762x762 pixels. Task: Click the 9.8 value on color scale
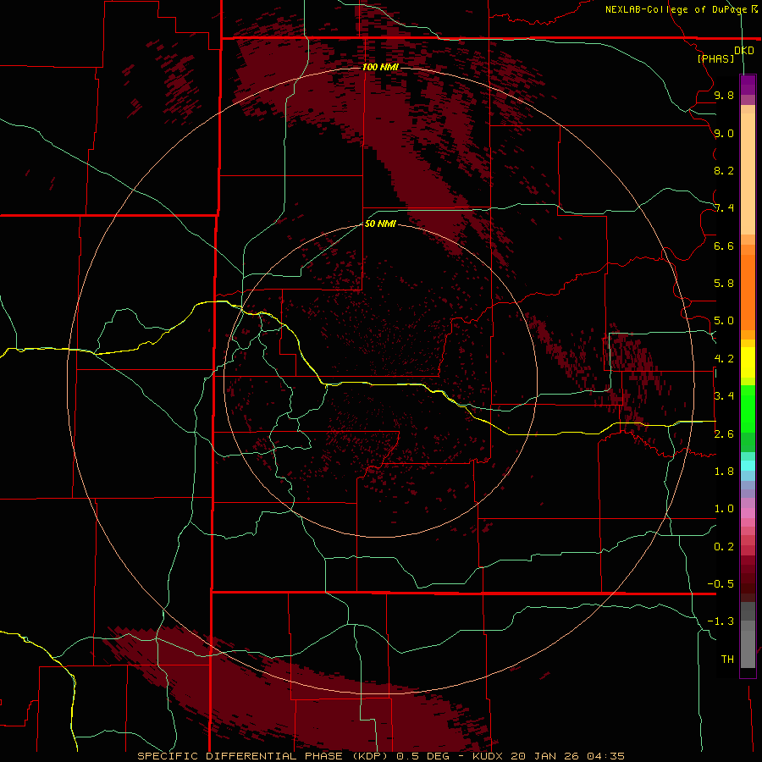coord(724,95)
